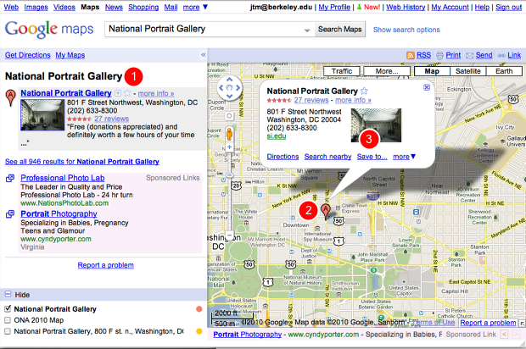Open the Web tab
526x349 pixels.
coord(11,7)
